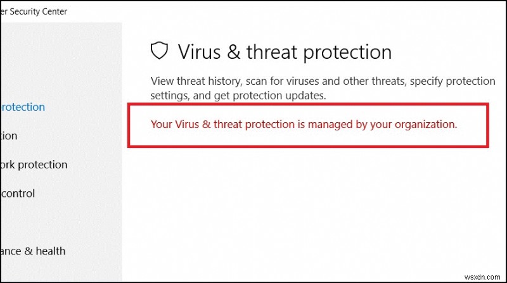Click the 'Virus & threat protection' page heading

pos(285,51)
